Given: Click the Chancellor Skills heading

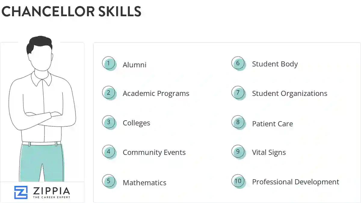Looking at the screenshot, I should point(71,11).
